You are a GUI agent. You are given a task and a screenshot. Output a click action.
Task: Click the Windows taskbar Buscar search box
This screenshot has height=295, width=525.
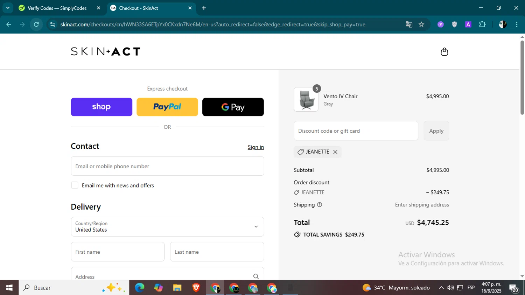74,288
